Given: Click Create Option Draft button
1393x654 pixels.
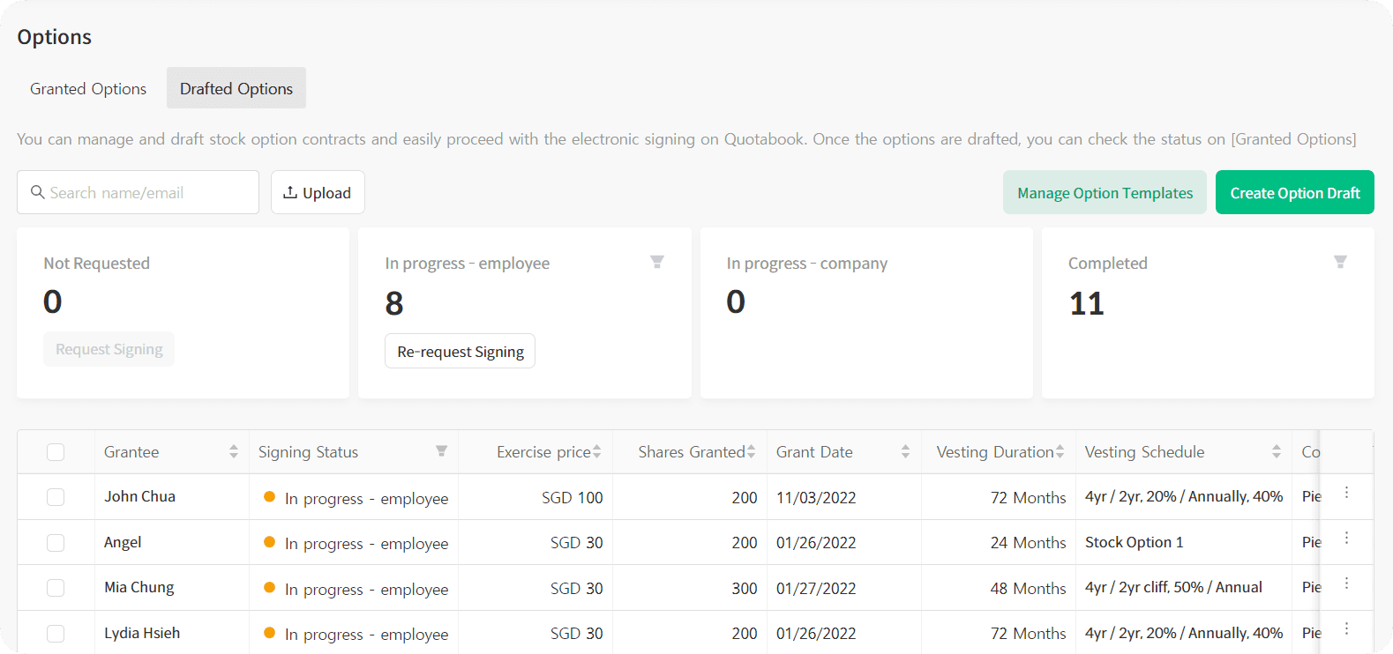Looking at the screenshot, I should 1295,192.
